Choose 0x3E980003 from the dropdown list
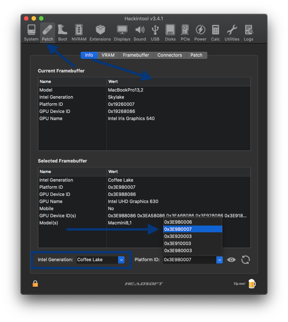 tap(193, 251)
